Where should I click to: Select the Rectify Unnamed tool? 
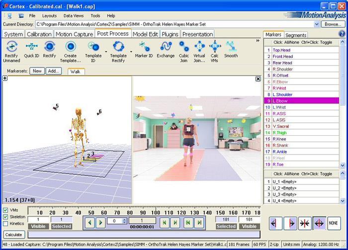tap(11, 52)
